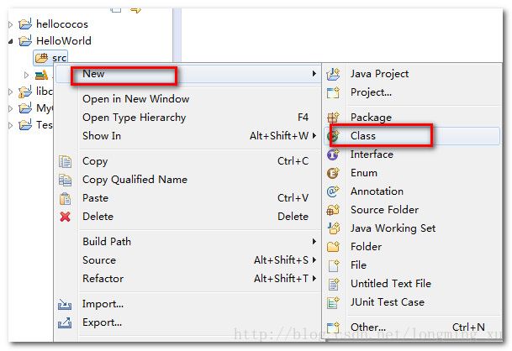Click the Interface icon in submenu
The image size is (512, 351).
333,155
